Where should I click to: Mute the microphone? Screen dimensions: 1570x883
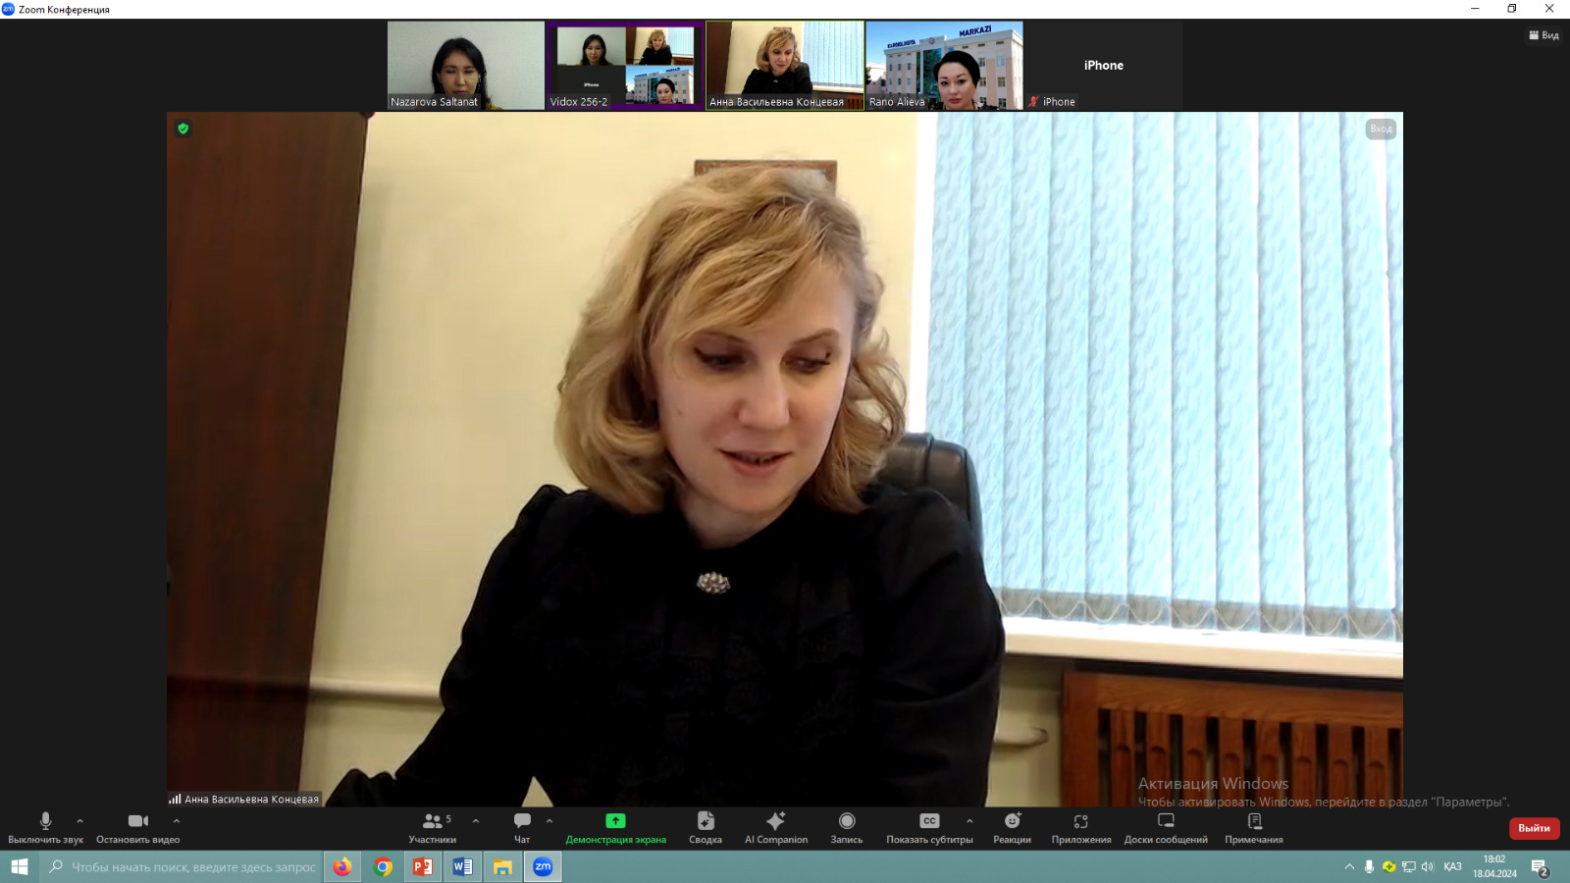point(45,822)
